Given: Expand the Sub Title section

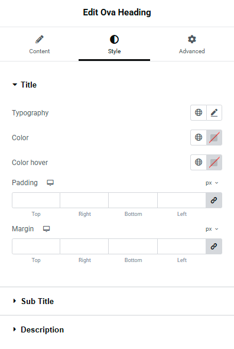Looking at the screenshot, I should coord(33,301).
